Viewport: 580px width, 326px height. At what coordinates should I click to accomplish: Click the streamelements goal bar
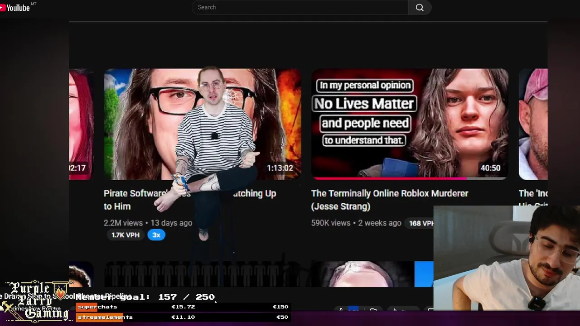(183, 317)
